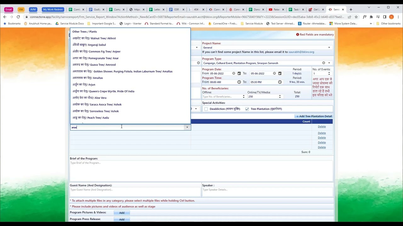Clear the Program Date To value

point(274,73)
